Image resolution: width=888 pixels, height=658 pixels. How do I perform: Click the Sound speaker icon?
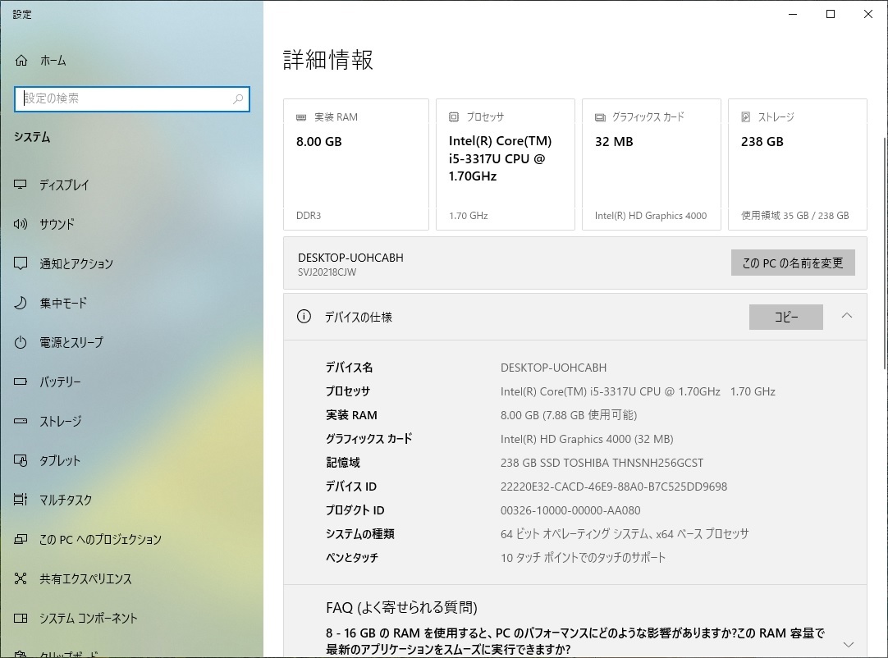21,224
